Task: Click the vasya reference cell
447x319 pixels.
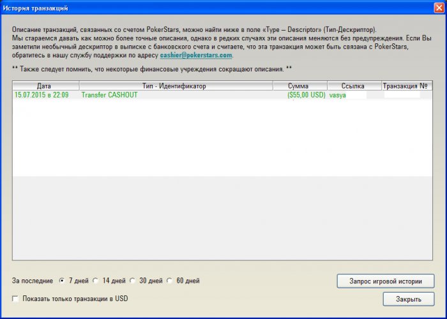Action: coord(338,95)
